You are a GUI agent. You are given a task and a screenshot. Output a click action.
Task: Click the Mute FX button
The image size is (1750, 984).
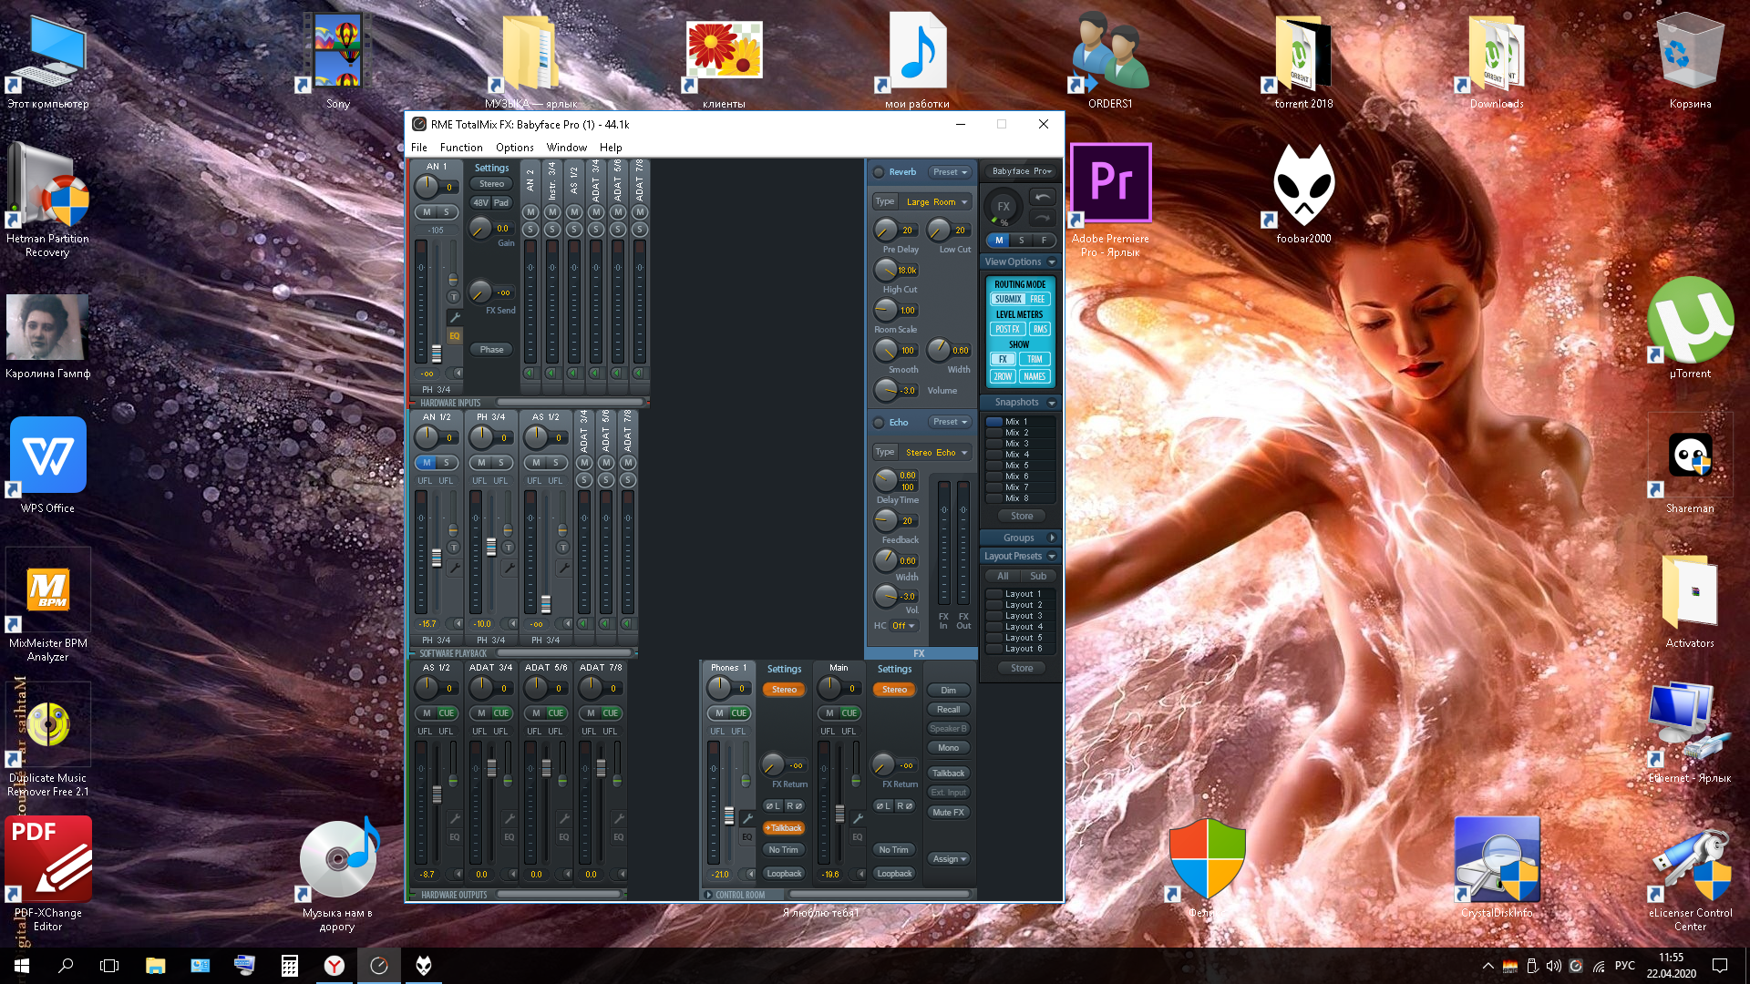coord(948,813)
